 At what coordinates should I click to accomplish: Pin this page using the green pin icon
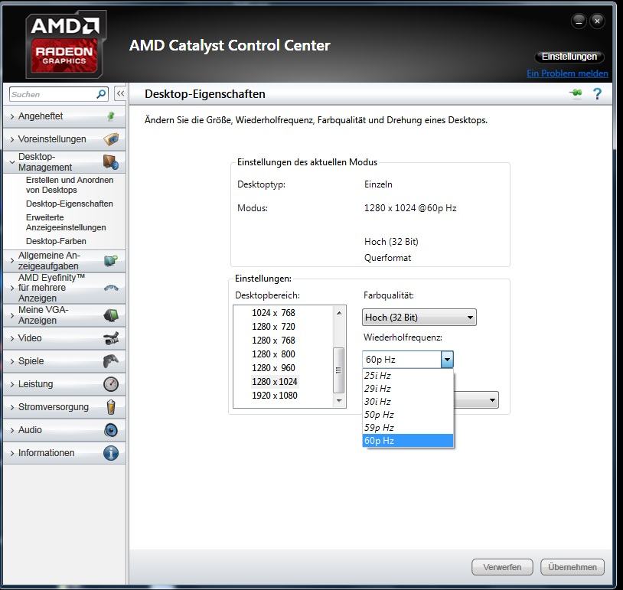[576, 93]
